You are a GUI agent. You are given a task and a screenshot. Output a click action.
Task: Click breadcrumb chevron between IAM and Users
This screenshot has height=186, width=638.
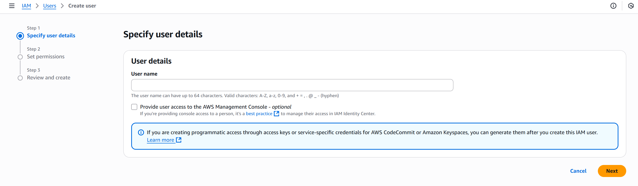pyautogui.click(x=37, y=6)
